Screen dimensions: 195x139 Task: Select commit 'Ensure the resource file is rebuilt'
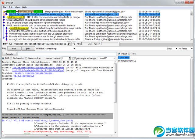pos(40,31)
